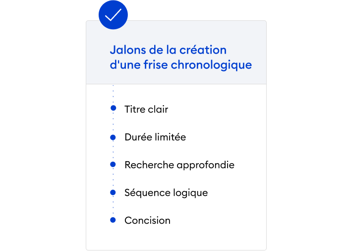Viewport: 347px width, 251px height.
Task: Click the heading Jalons de la création
Action: (x=168, y=50)
